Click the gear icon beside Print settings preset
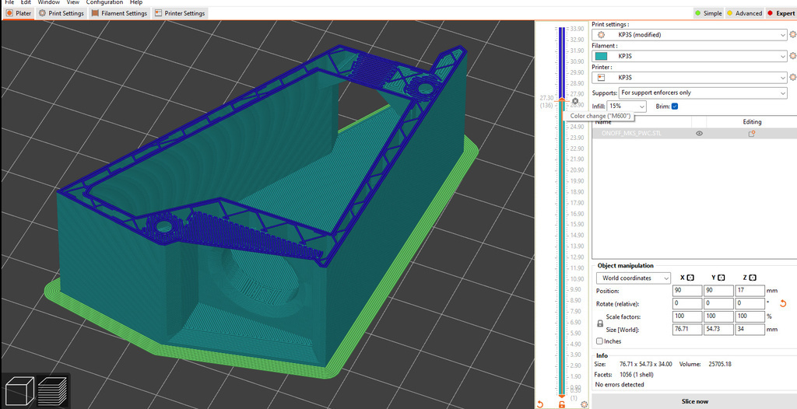The width and height of the screenshot is (797, 409). (793, 34)
